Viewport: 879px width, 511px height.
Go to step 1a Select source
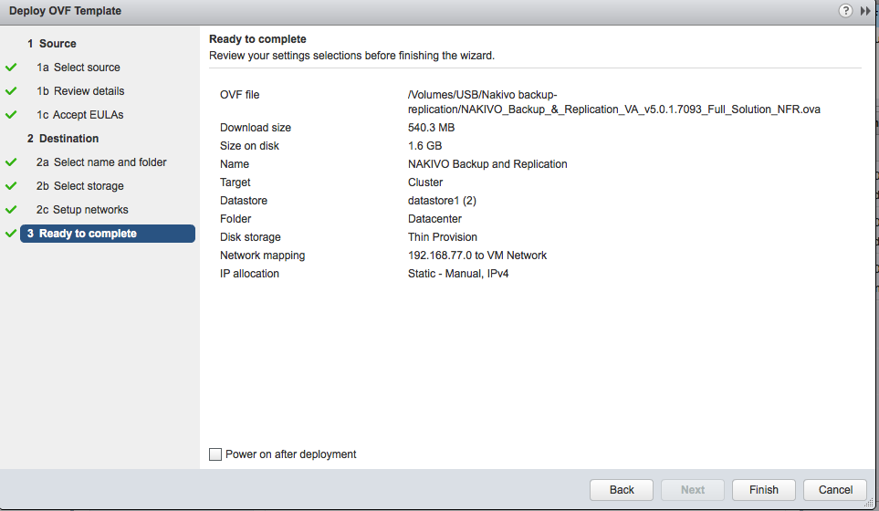point(78,68)
